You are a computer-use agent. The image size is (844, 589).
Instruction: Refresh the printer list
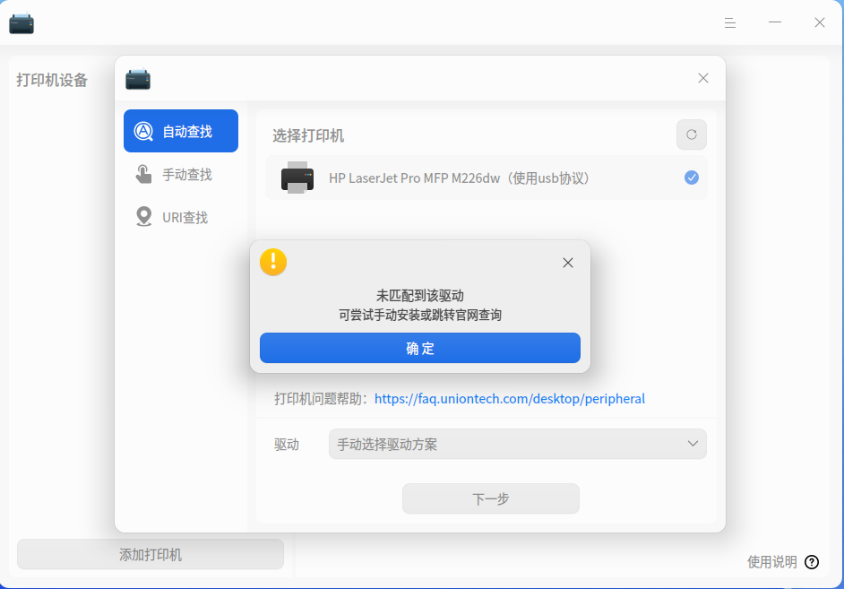pos(692,134)
